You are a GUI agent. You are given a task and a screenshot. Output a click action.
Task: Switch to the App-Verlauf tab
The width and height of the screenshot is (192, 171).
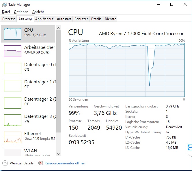tap(44, 19)
